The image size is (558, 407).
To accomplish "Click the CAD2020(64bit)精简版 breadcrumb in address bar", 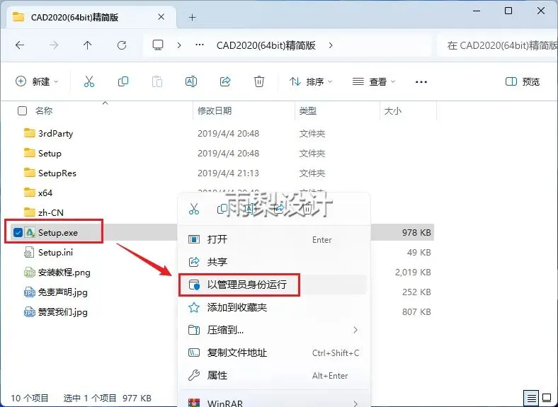I will click(266, 45).
